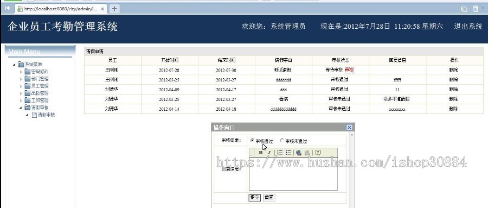Screen dimensions: 488x208
Task: Collapse the 请假审核 folder node arrow
Action: (21, 108)
